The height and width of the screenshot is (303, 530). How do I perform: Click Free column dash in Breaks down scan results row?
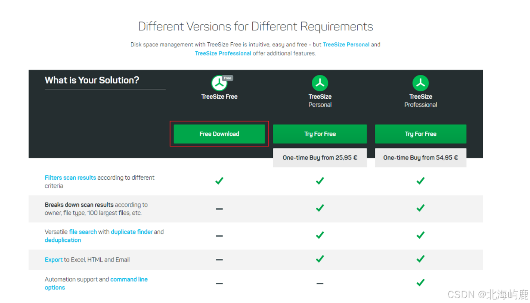(219, 209)
